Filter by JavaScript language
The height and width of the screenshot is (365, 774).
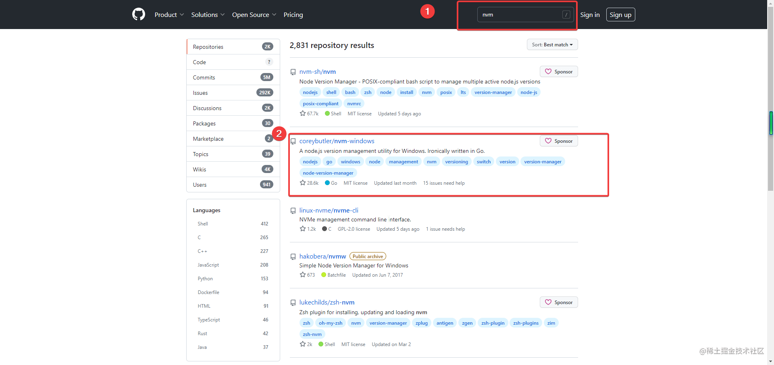click(233, 265)
